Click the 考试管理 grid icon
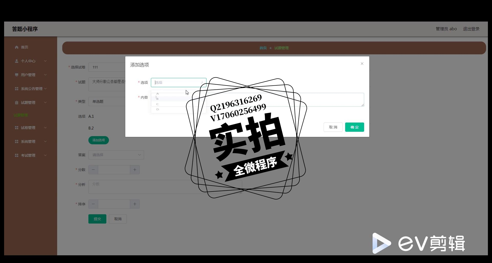The height and width of the screenshot is (263, 492). 17,155
